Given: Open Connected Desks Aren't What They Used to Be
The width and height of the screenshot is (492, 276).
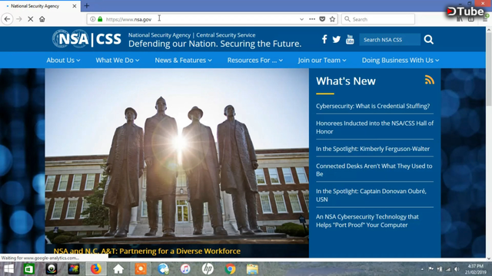Looking at the screenshot, I should coord(374,170).
